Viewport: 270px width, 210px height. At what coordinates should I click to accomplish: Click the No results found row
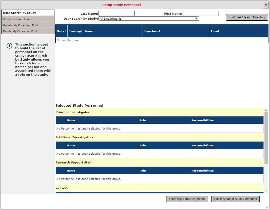click(162, 40)
